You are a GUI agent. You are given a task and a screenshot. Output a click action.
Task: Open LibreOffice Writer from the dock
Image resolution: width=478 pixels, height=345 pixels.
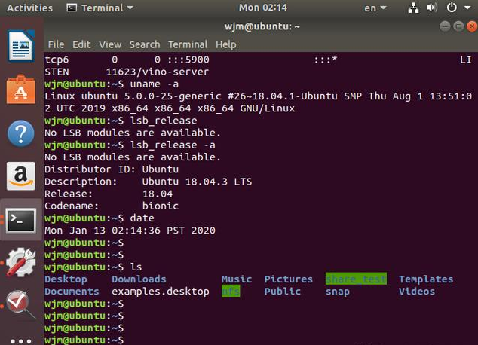[x=21, y=48]
